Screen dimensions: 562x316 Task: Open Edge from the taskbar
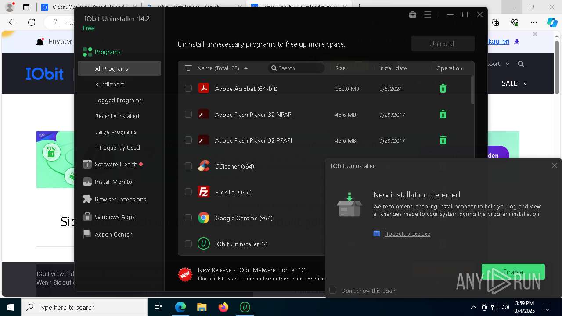coord(180,307)
